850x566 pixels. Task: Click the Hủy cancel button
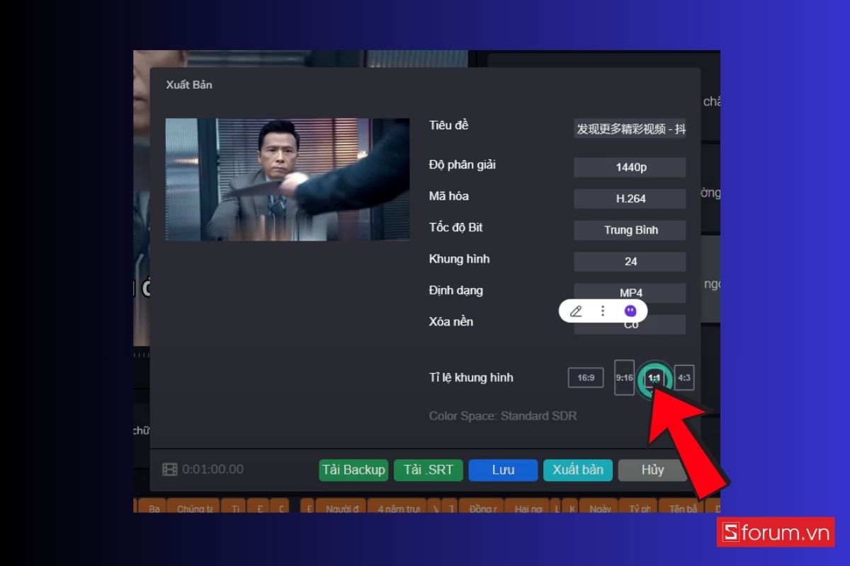652,470
